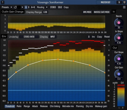127x110 pixels.
Task: Click the MASTER OUT instance name field
Action: pos(106,2)
